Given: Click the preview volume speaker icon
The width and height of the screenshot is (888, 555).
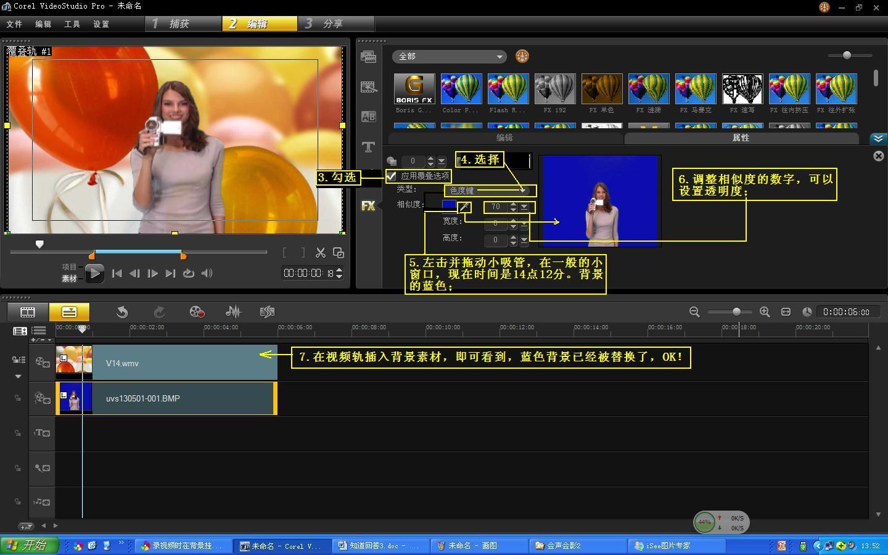Looking at the screenshot, I should pos(207,273).
